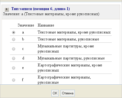Click the Значение column header

26,25
